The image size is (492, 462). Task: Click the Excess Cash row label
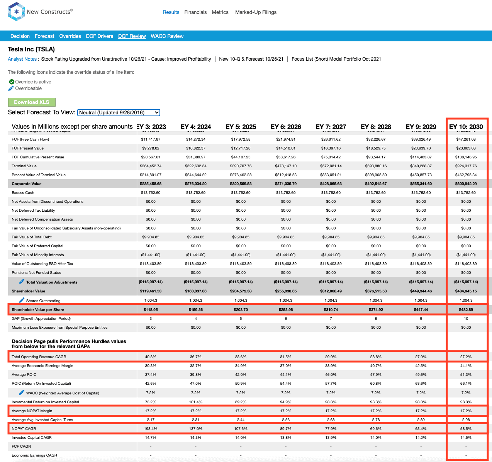pos(23,193)
